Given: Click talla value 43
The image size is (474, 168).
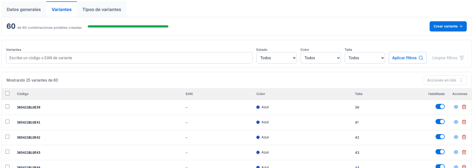Looking at the screenshot, I should pos(357,153).
